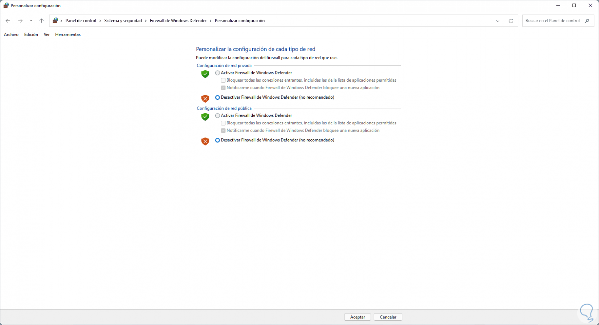The width and height of the screenshot is (599, 325).
Task: Click Personalizar configuración breadcrumb
Action: pos(240,21)
